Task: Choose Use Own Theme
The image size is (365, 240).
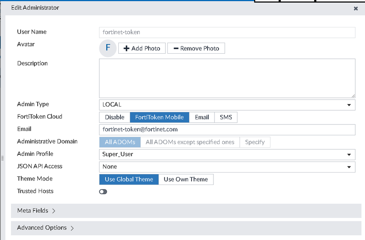Action: tap(186, 179)
